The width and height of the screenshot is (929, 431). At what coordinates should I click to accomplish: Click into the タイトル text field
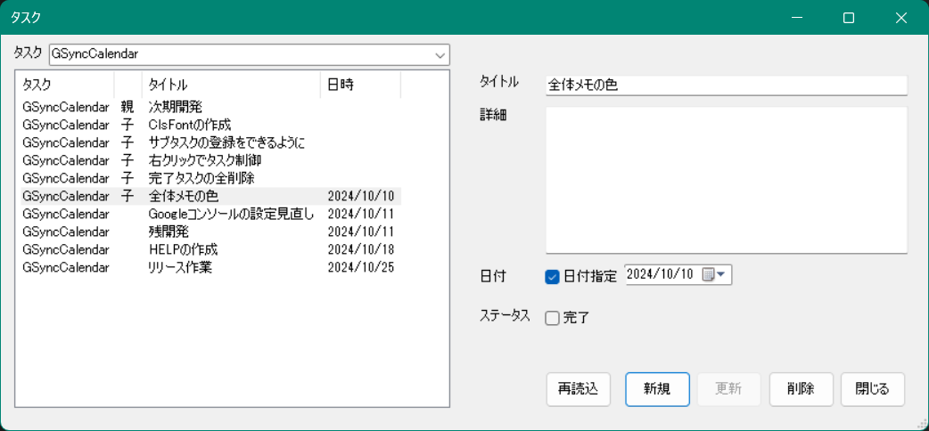(726, 85)
